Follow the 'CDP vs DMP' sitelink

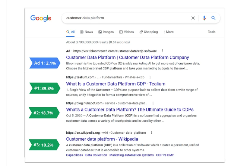click(165, 155)
